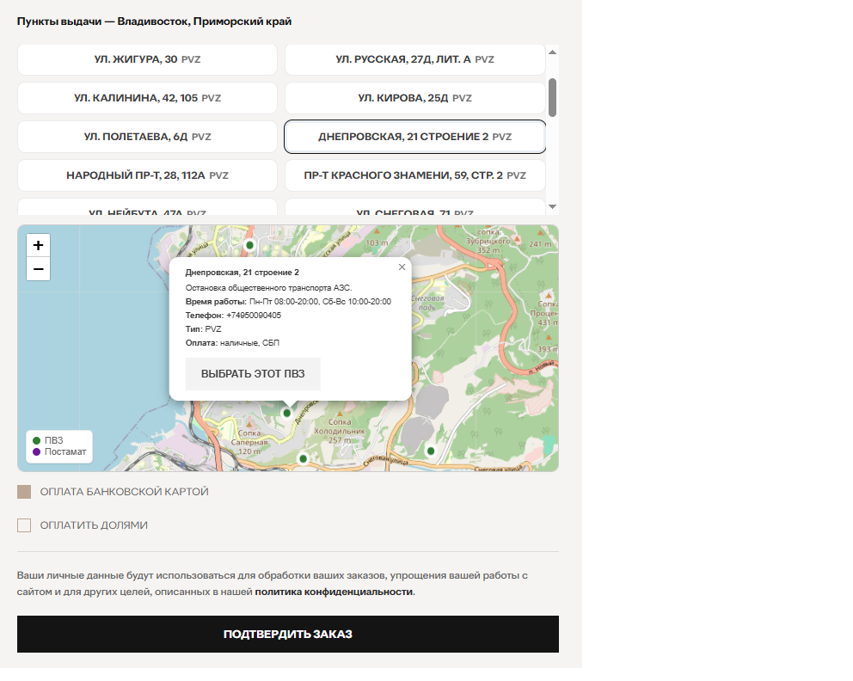Screen dimensions: 853x681
Task: Click the ПВЗ entry in map legend
Action: 48,440
